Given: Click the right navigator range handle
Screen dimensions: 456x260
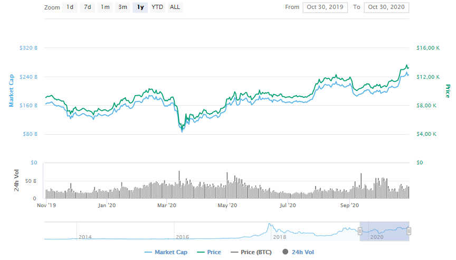Looking at the screenshot, I should click(x=409, y=231).
